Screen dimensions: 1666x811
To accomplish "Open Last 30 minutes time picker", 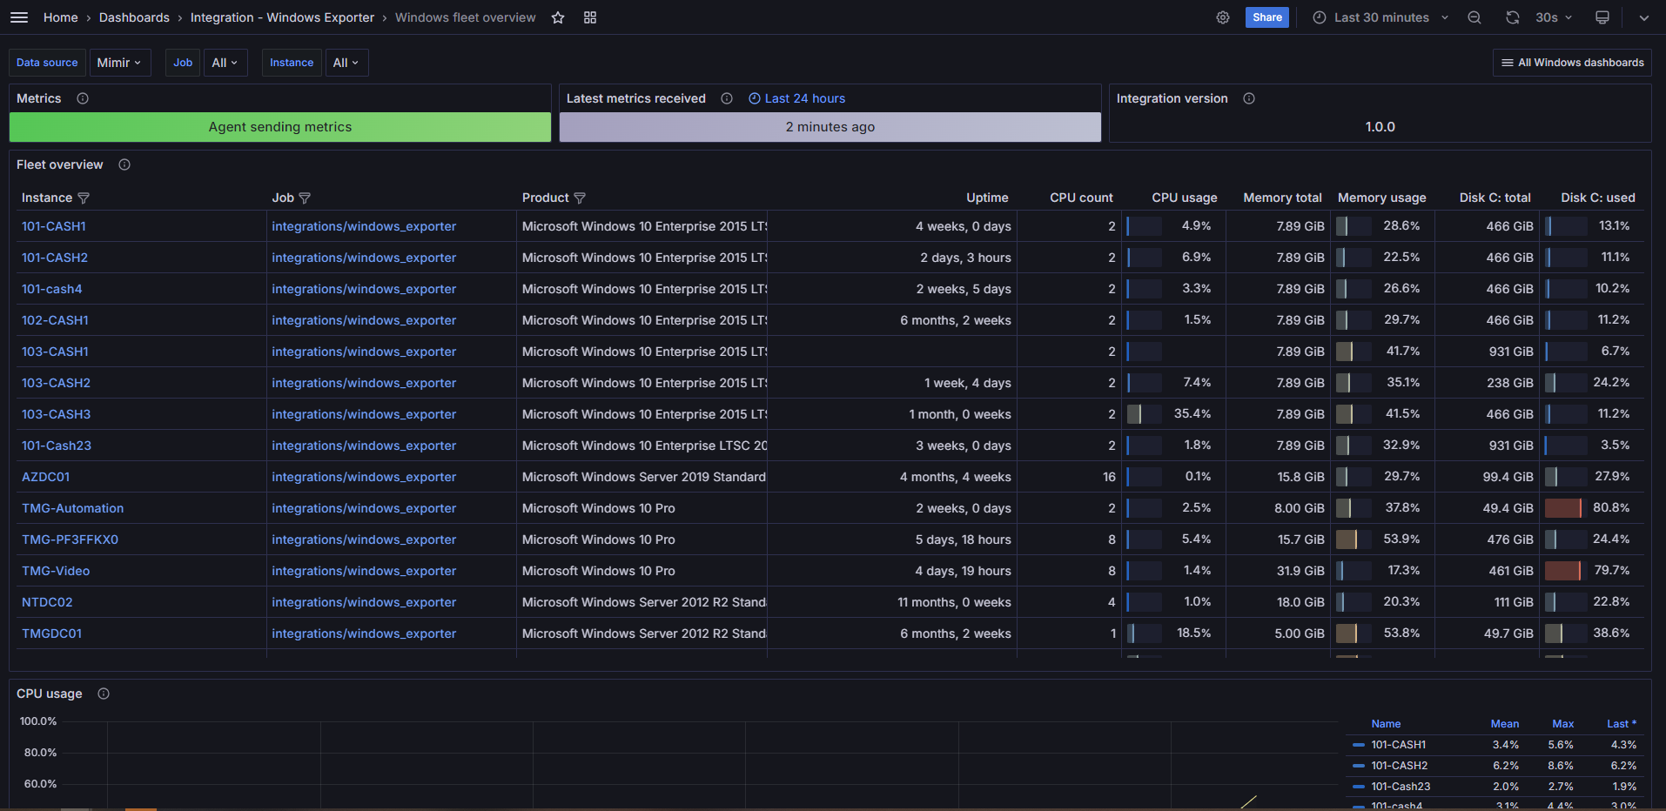I will (1380, 17).
